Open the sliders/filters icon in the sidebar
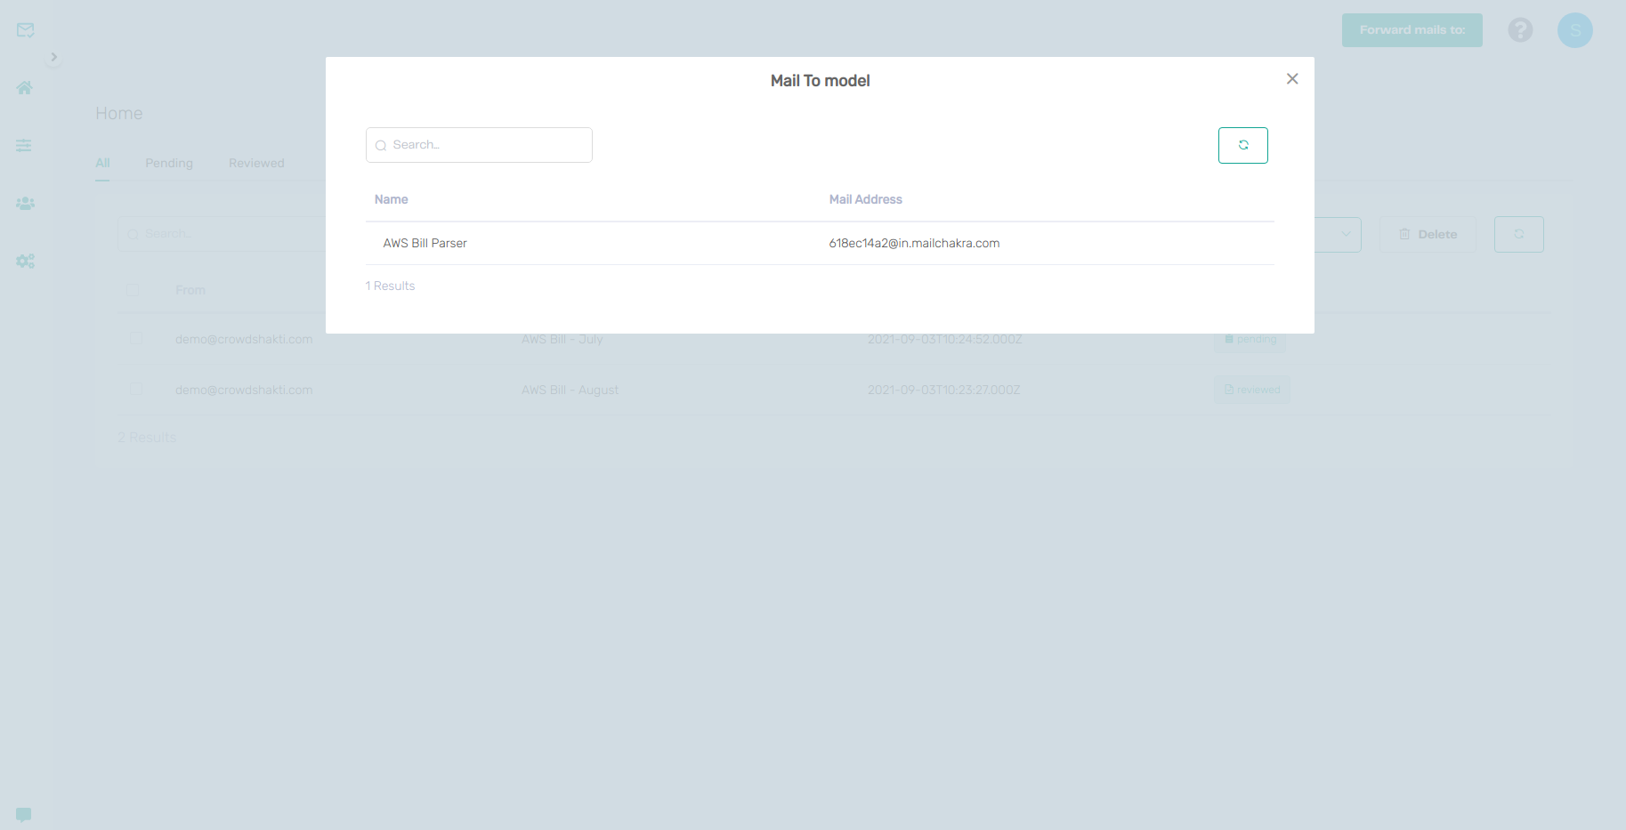 (x=24, y=145)
